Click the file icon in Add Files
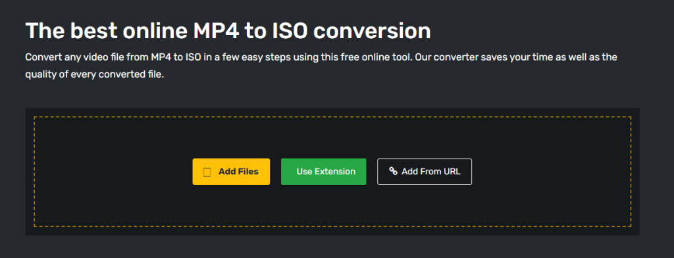The image size is (674, 258). pyautogui.click(x=207, y=172)
